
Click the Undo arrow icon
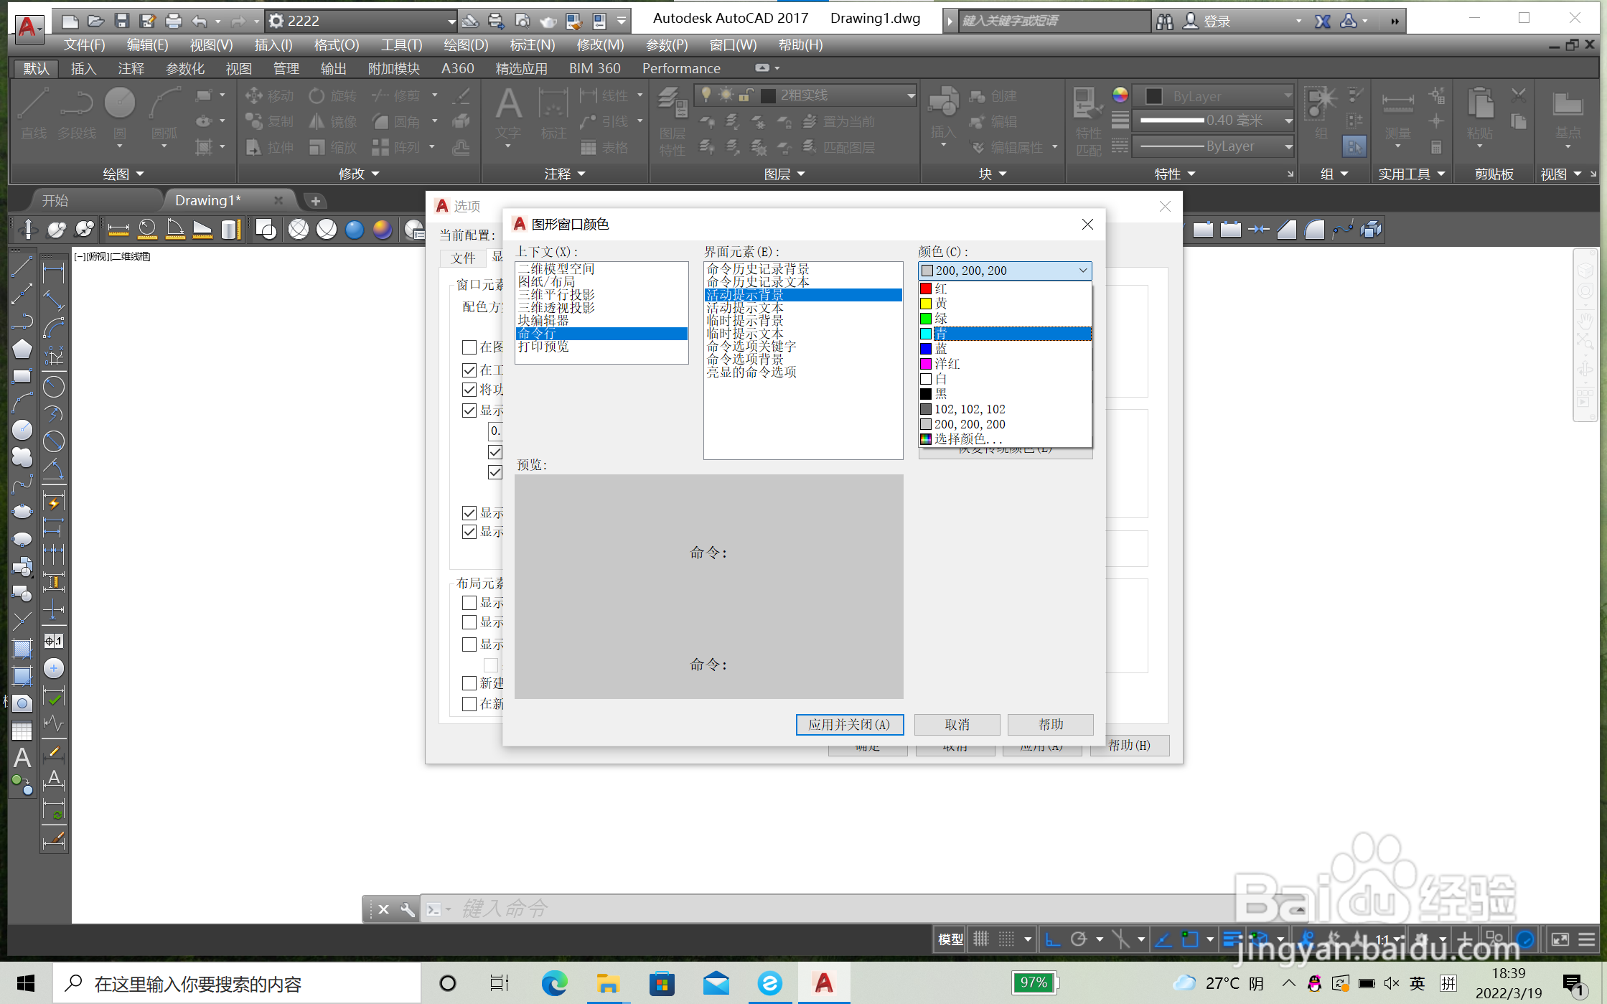click(x=200, y=21)
